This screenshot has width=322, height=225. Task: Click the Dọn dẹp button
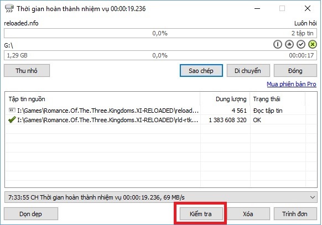pos(31,214)
